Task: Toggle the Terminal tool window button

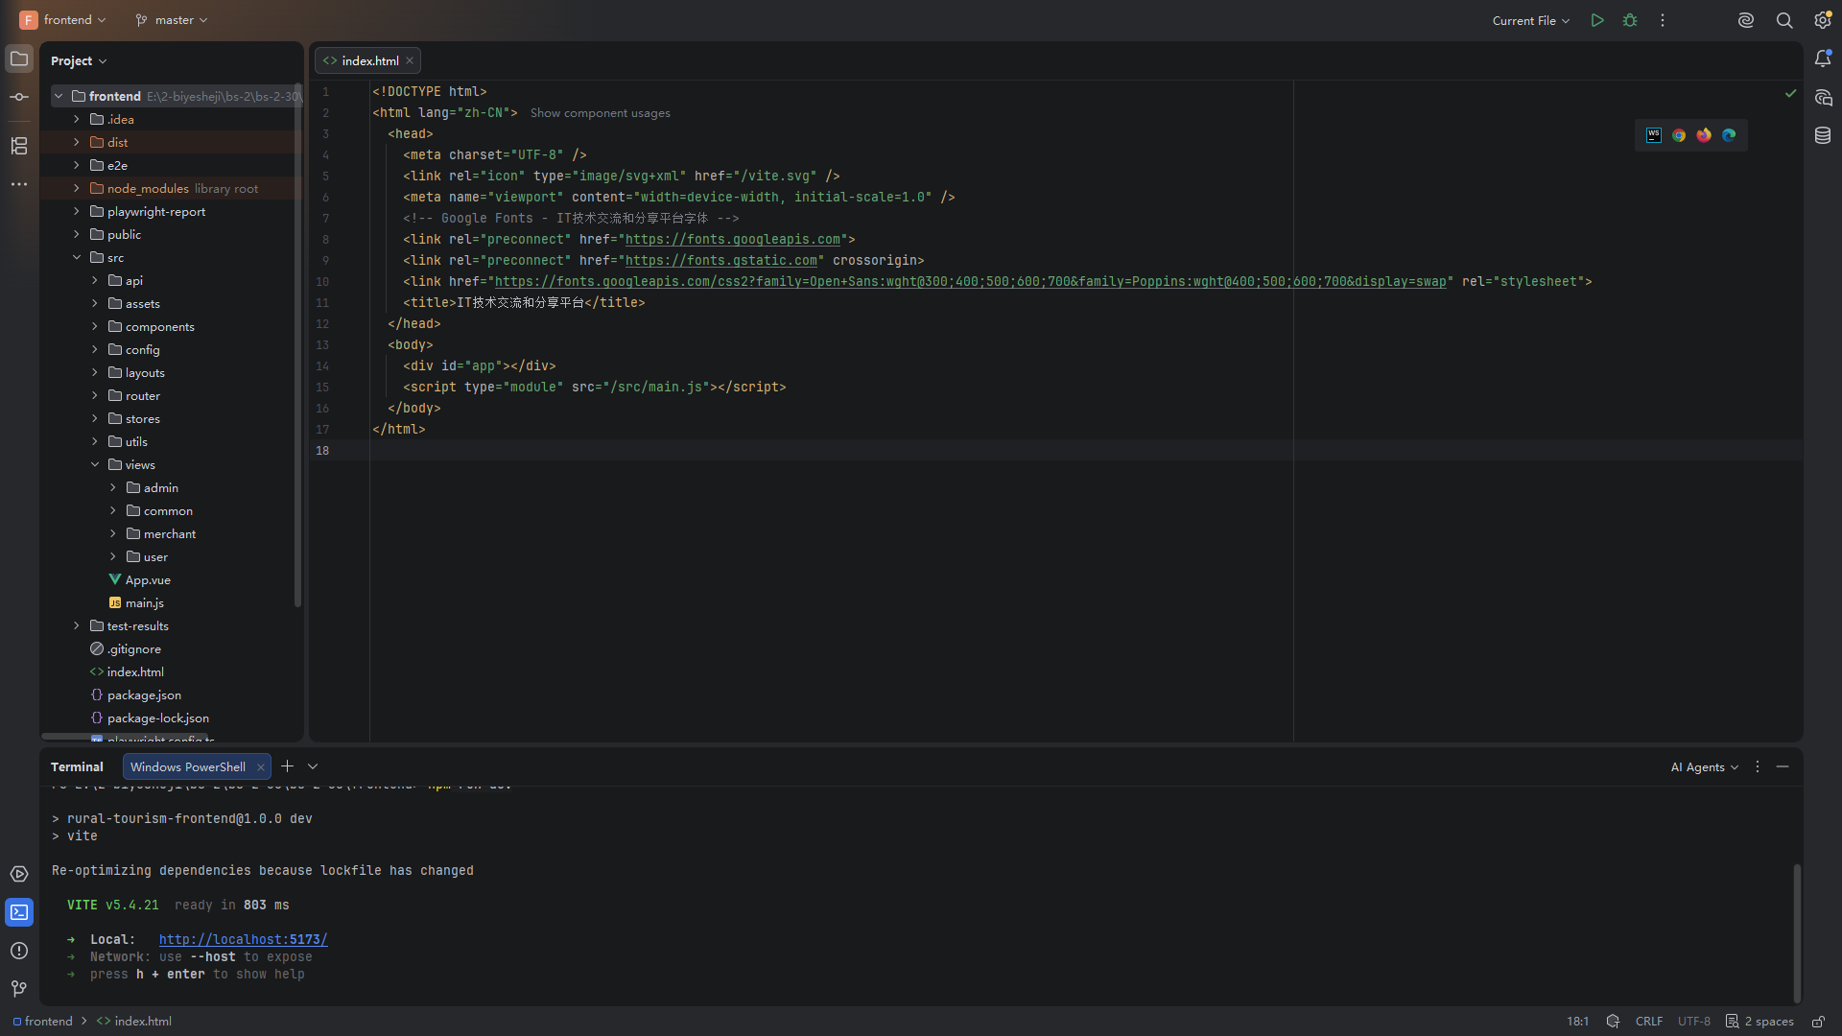Action: point(19,912)
